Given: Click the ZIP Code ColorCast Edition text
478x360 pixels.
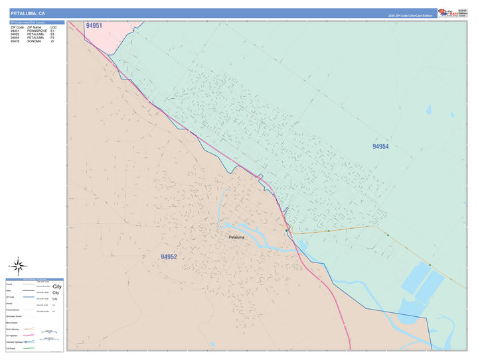Looking at the screenshot, I should [410, 16].
